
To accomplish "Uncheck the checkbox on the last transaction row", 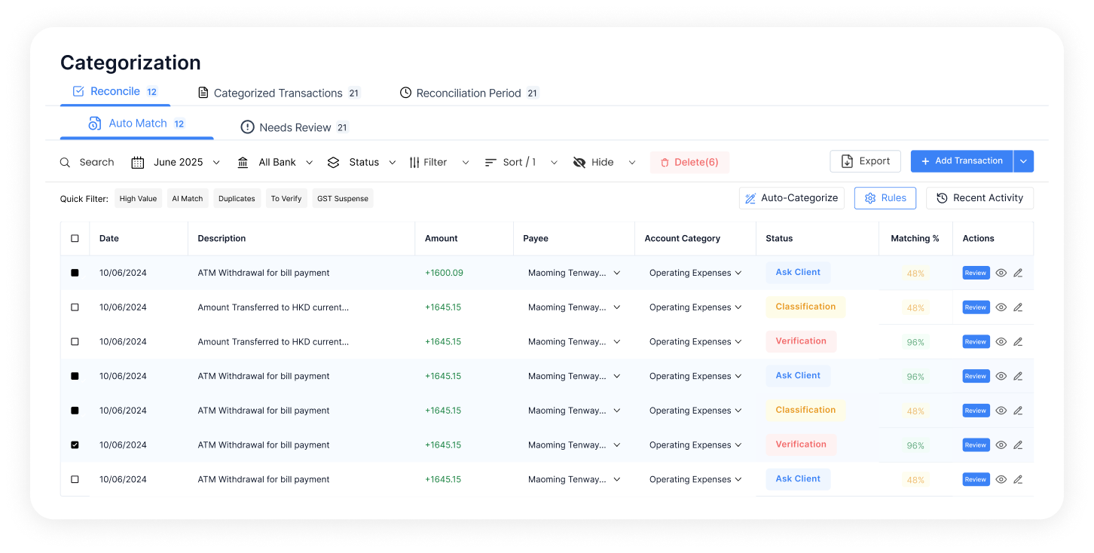I will 75,479.
